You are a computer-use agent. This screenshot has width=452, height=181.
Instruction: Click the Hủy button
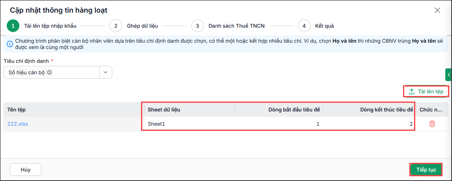click(x=26, y=170)
